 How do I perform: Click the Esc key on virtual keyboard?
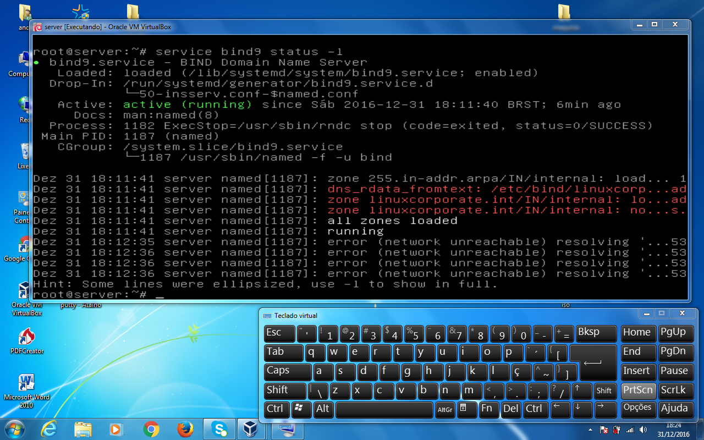point(279,334)
